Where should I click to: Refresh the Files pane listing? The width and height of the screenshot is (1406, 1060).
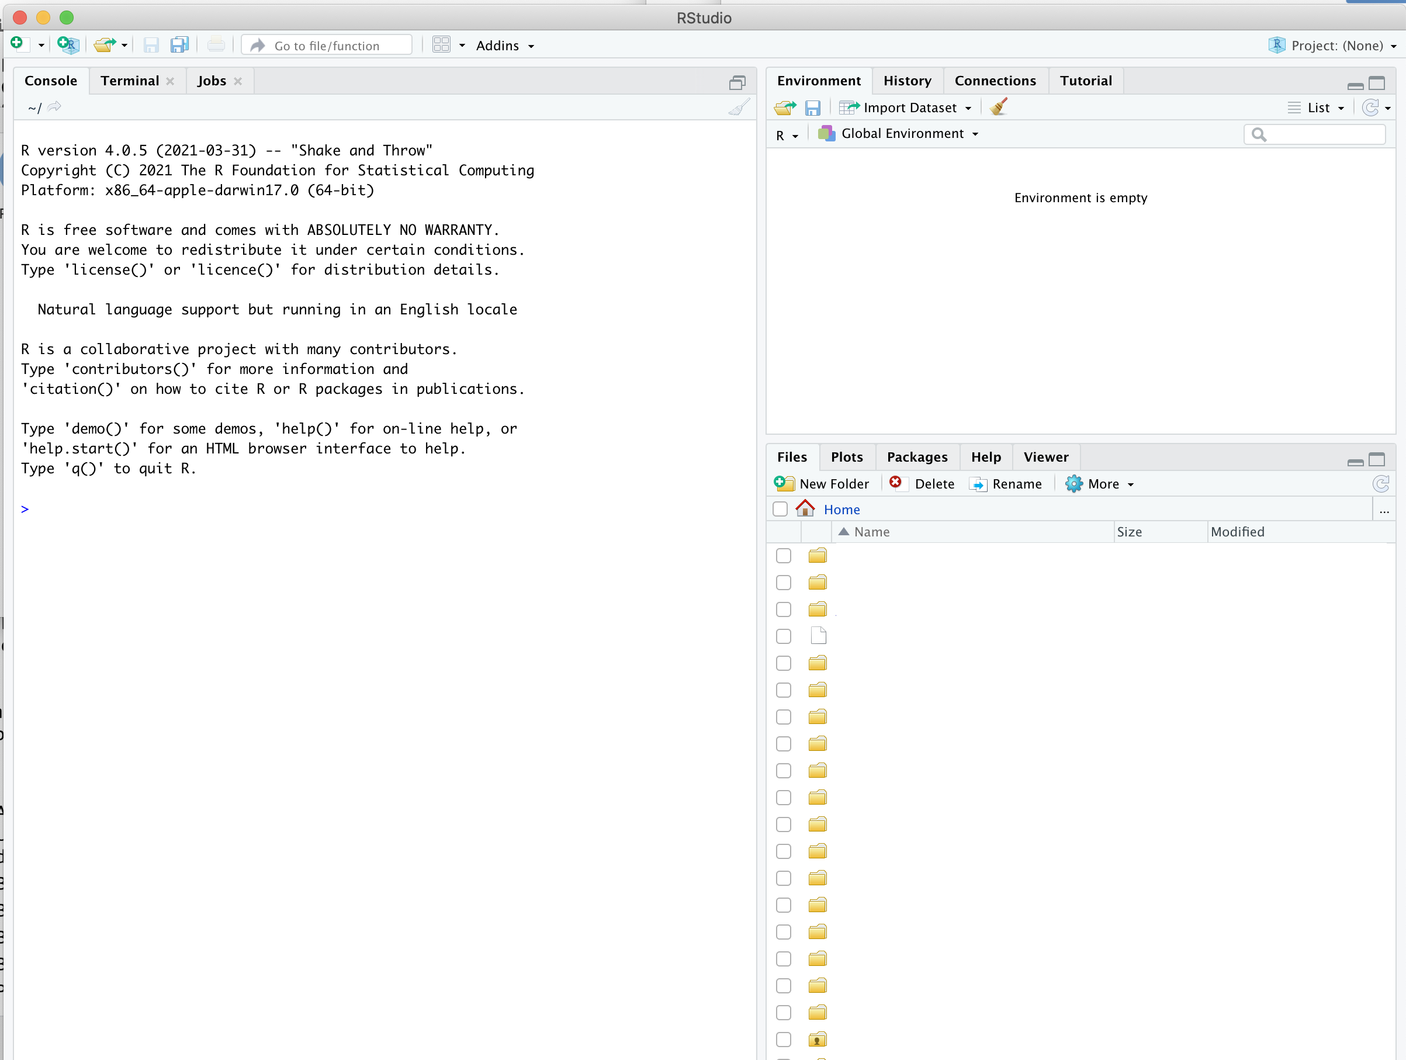tap(1380, 484)
